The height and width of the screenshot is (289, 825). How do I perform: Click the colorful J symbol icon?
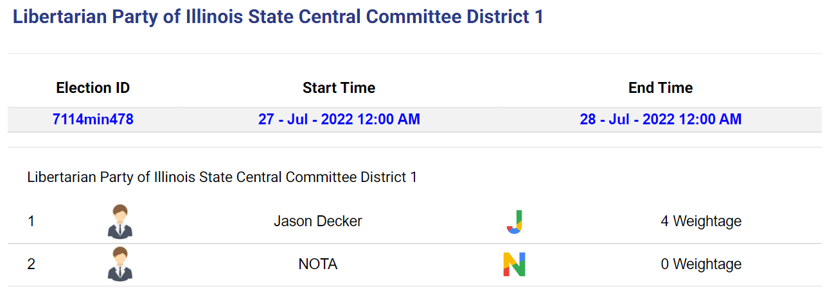coord(514,222)
